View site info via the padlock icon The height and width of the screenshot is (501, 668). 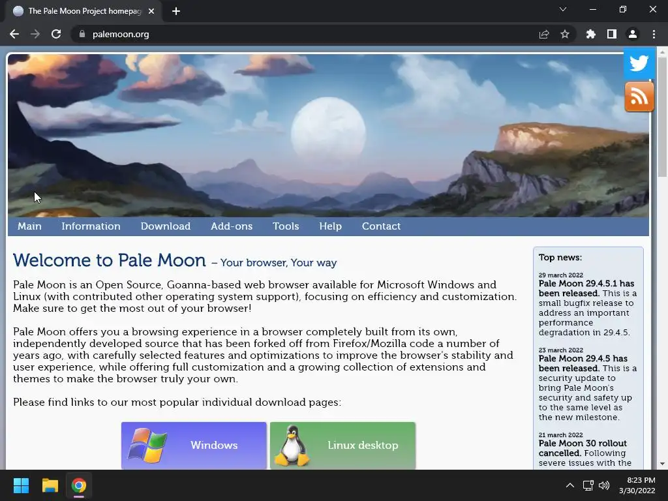[82, 34]
